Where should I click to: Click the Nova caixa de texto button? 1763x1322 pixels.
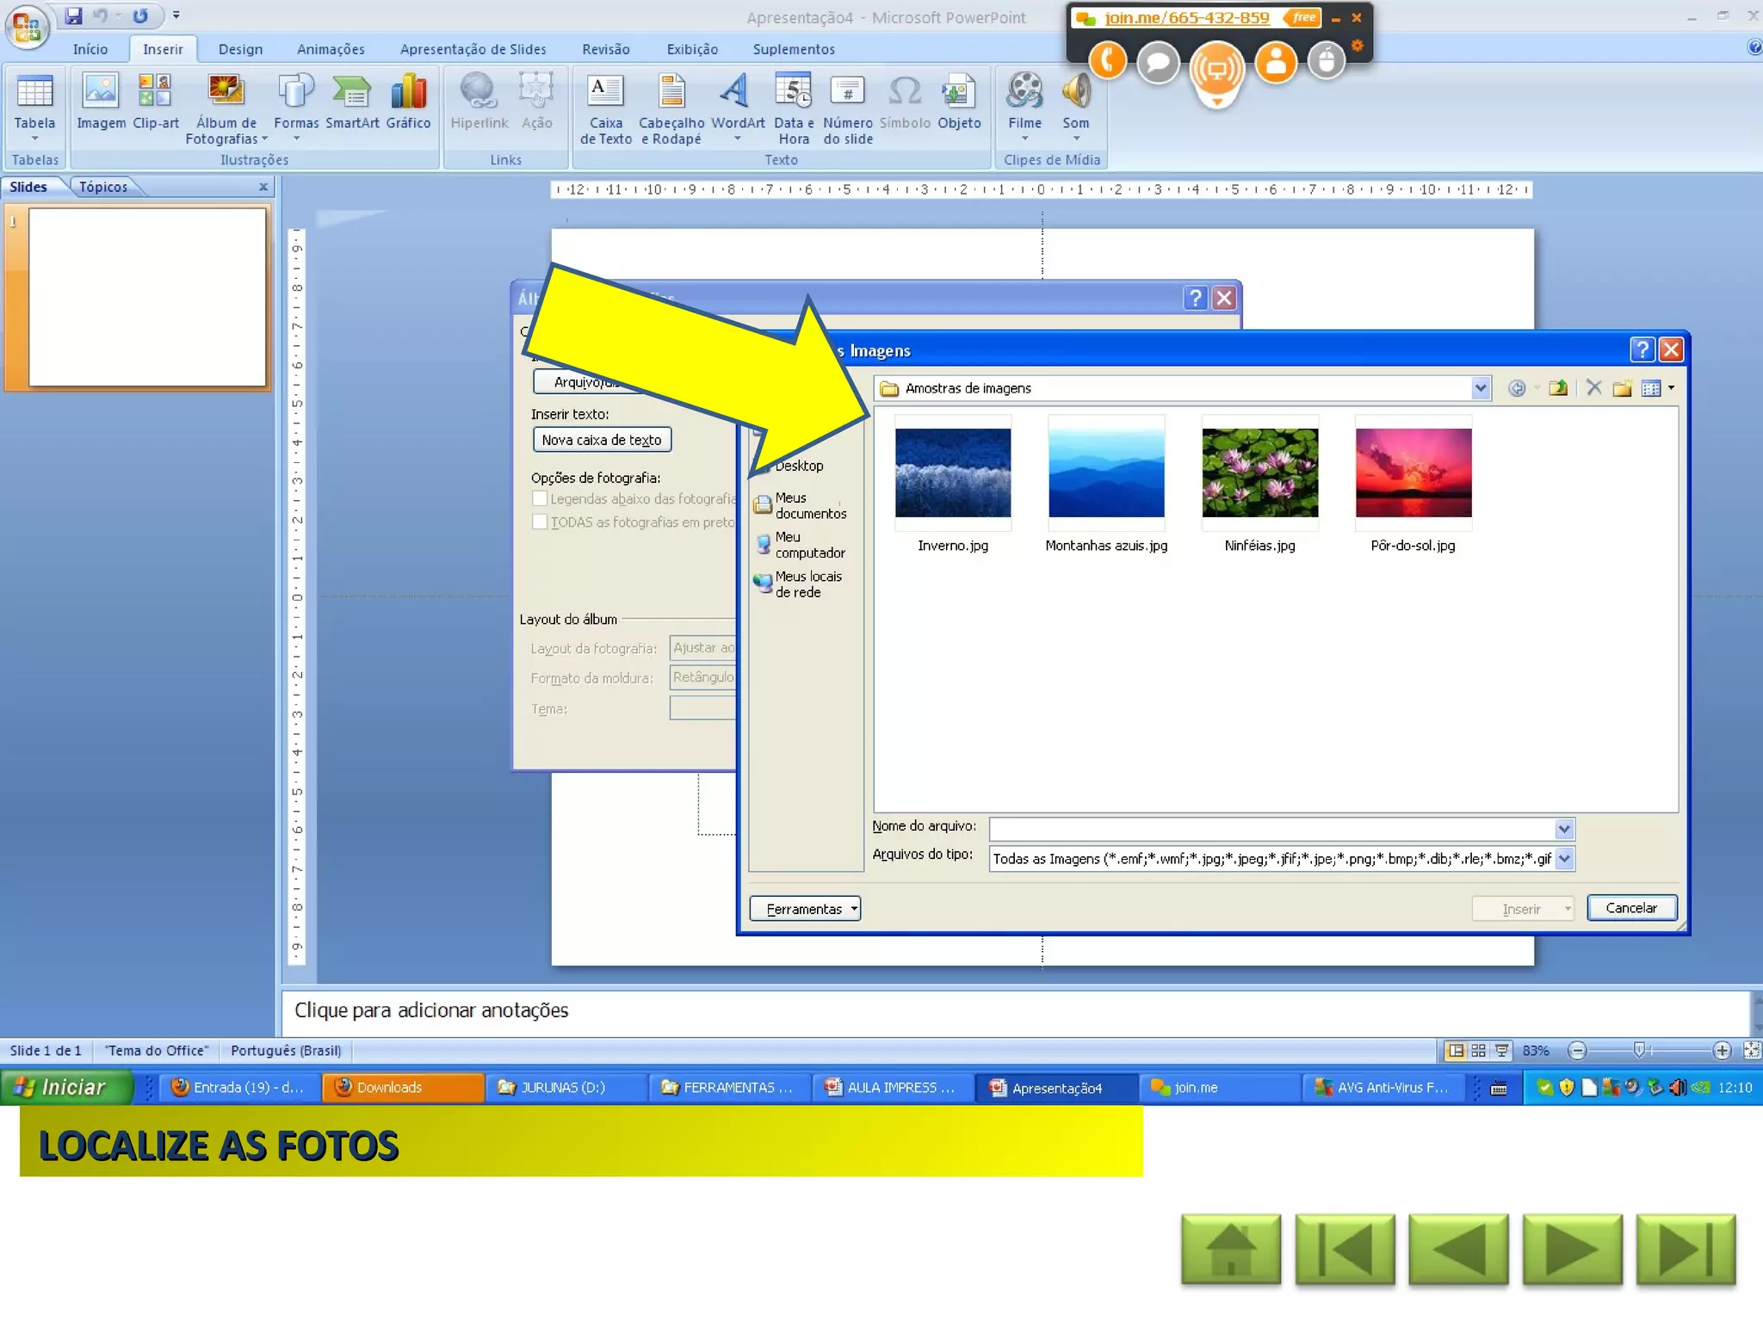click(x=601, y=440)
